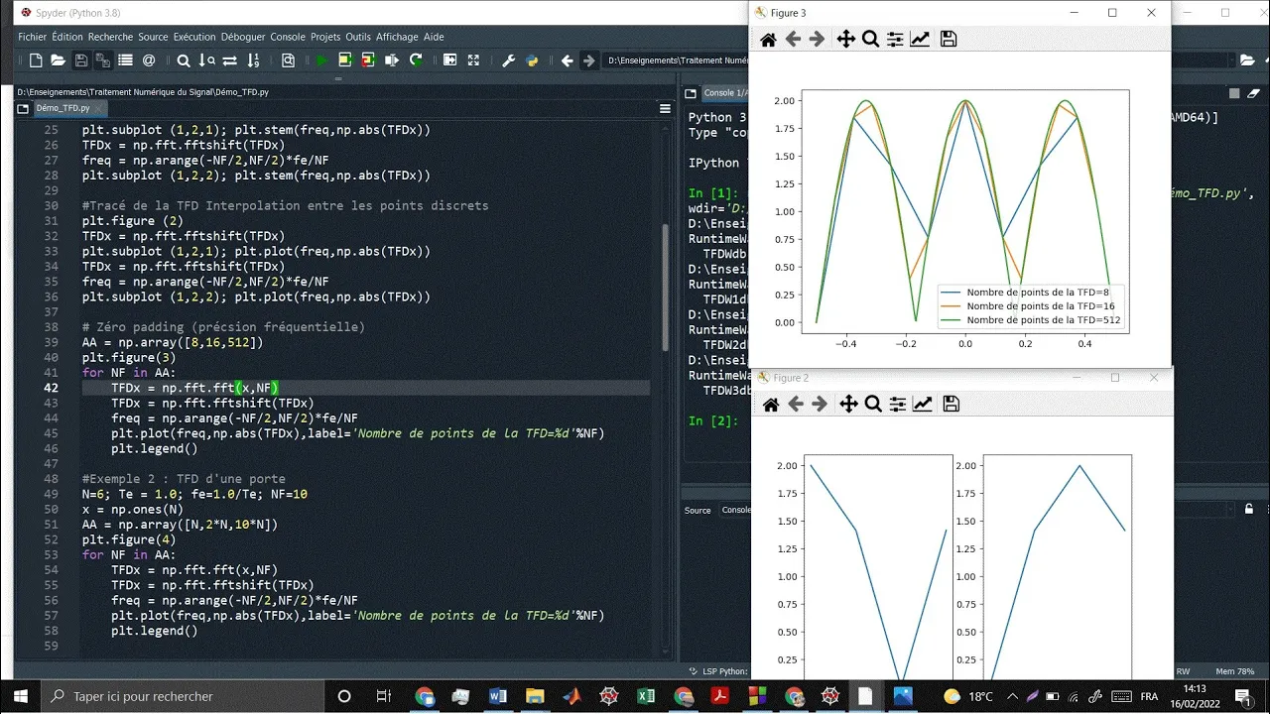This screenshot has width=1270, height=714.
Task: Open Excel from the taskbar
Action: click(646, 696)
